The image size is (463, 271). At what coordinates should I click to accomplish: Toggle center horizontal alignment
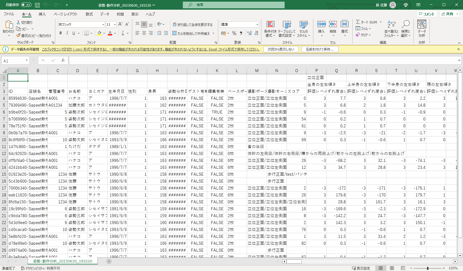(144, 33)
